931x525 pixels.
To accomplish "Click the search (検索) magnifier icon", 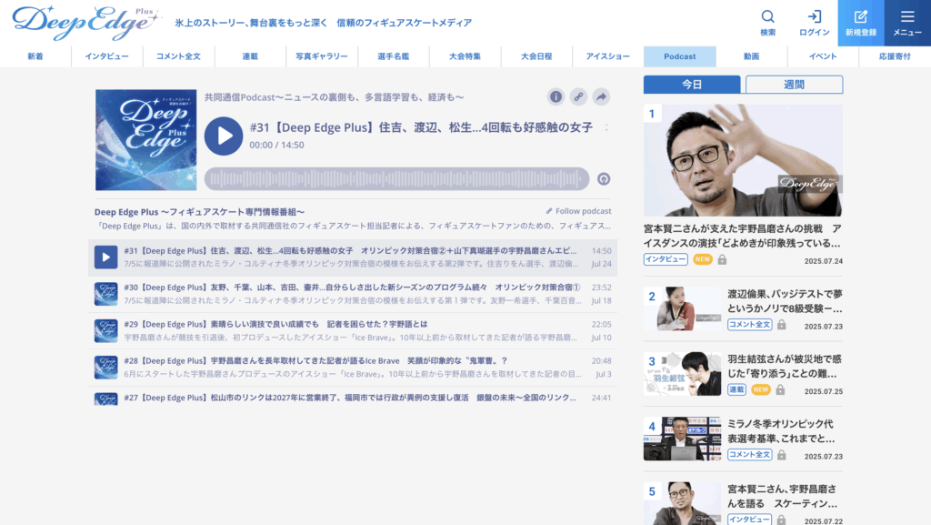I will click(768, 16).
